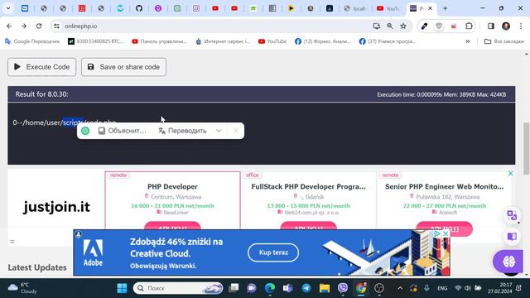This screenshot has height=298, width=530.
Task: Click the translate floating sidebar icon
Action: pos(512,215)
